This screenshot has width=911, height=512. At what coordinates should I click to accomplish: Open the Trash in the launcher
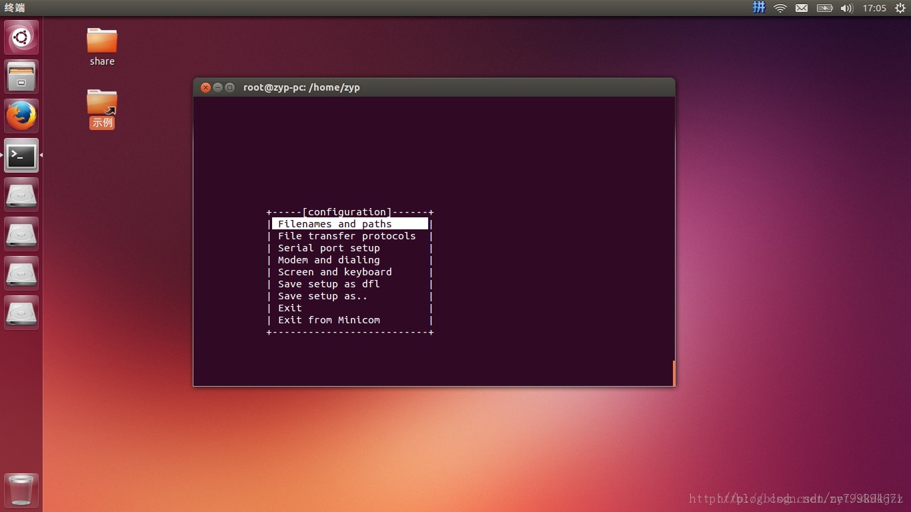(21, 491)
